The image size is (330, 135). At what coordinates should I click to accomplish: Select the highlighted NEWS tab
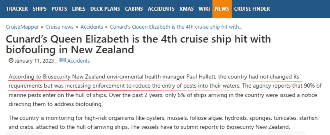(x=222, y=9)
